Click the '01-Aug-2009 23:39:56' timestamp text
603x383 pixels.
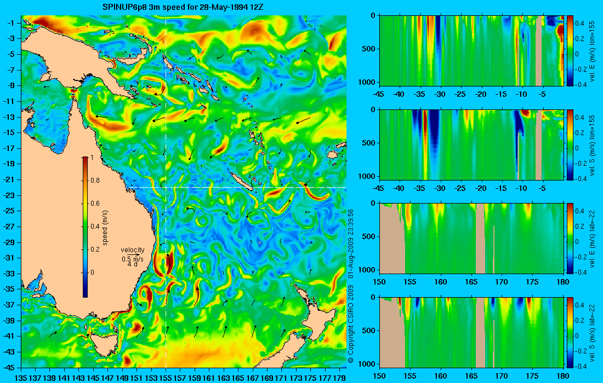[x=350, y=243]
